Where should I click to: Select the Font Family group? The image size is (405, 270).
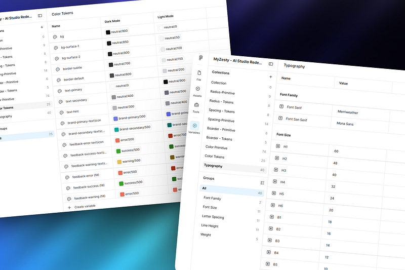point(212,198)
